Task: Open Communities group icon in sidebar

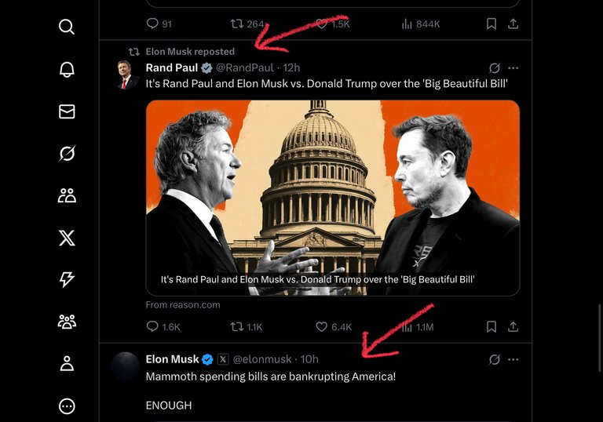Action: (67, 322)
